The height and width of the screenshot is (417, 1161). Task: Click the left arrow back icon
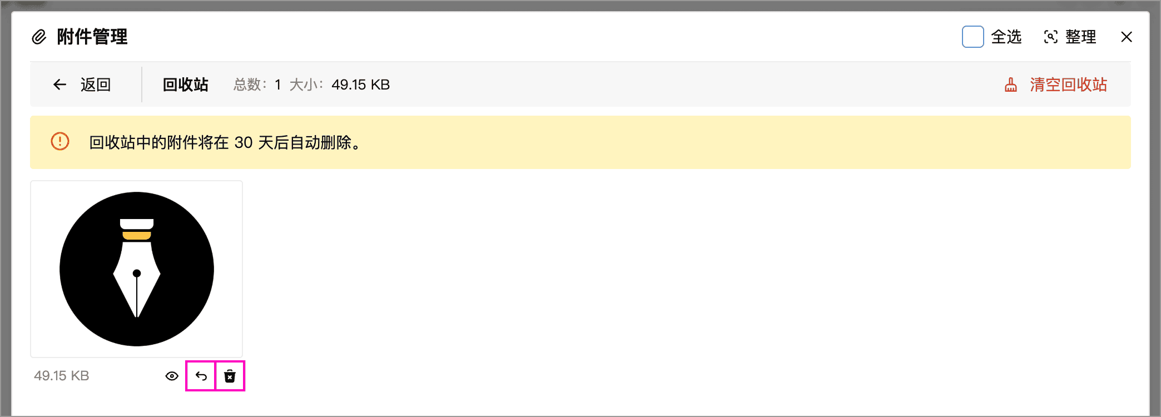60,85
